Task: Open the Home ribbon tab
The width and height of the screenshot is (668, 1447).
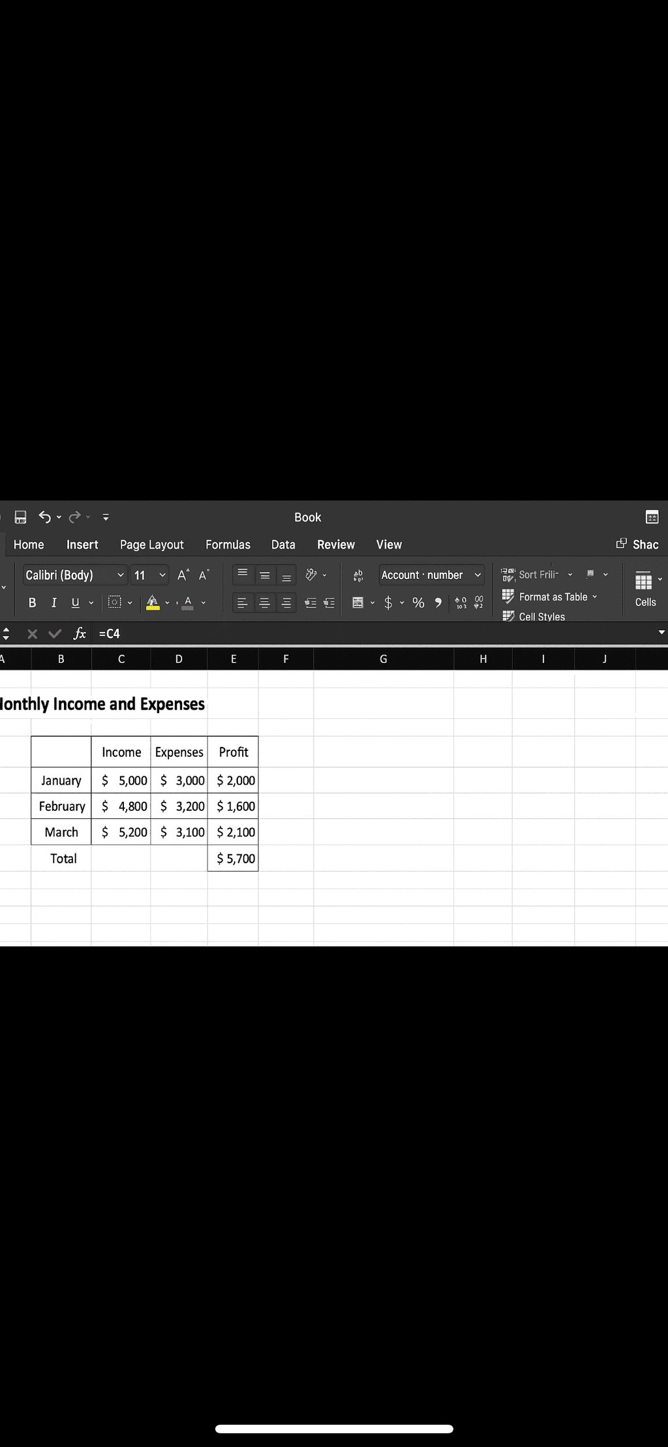Action: (x=29, y=545)
